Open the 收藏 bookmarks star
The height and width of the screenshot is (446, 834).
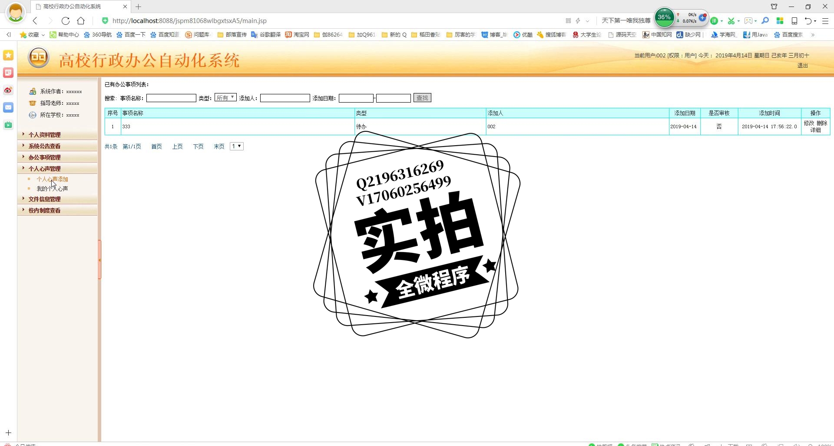pos(29,34)
